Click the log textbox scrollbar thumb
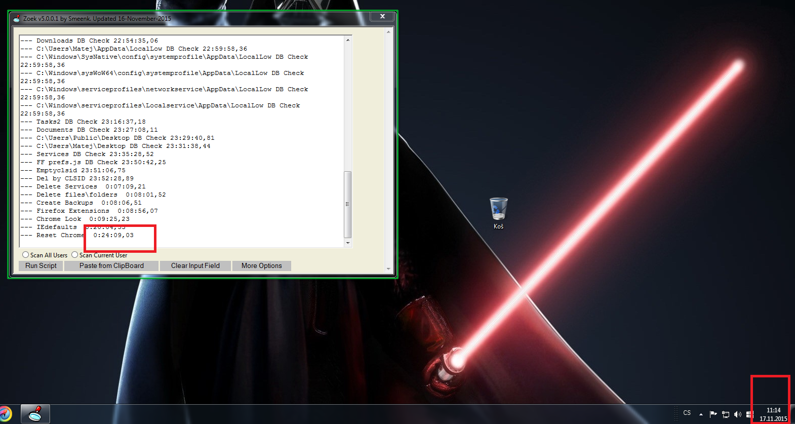Viewport: 795px width, 424px height. click(x=347, y=204)
